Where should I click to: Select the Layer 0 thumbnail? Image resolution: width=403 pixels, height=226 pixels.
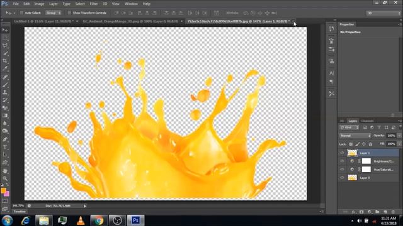tap(353, 178)
